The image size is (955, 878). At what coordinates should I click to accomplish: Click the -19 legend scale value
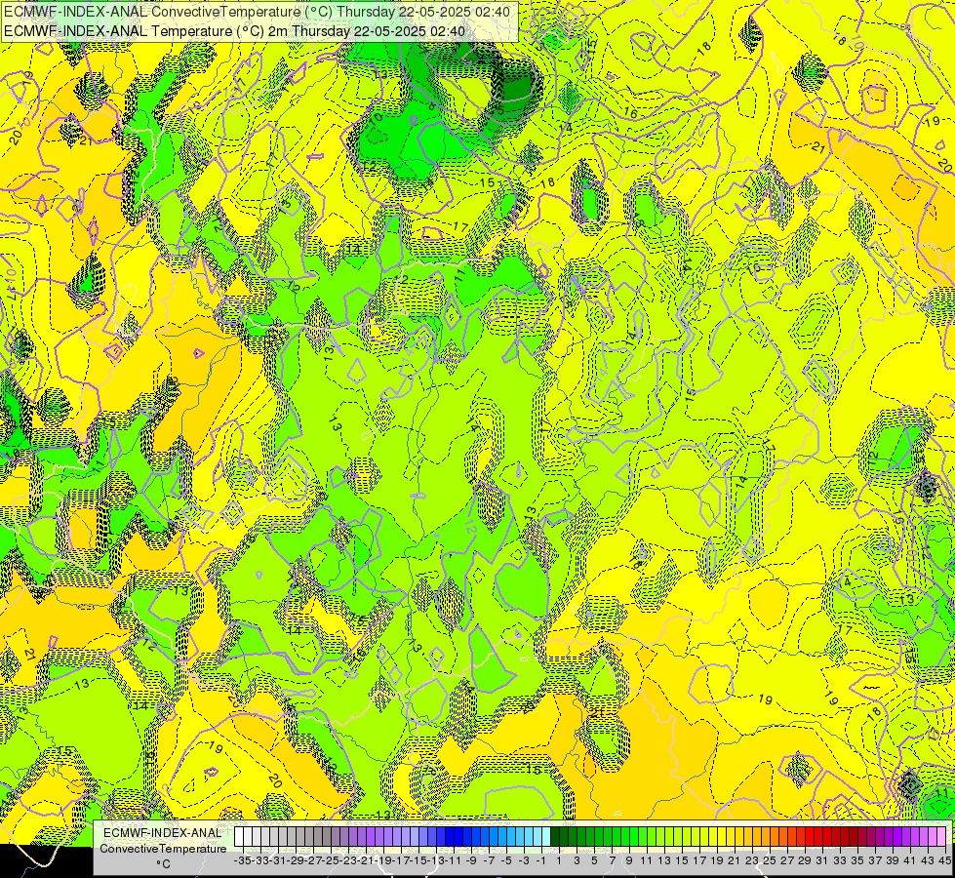pyautogui.click(x=384, y=860)
